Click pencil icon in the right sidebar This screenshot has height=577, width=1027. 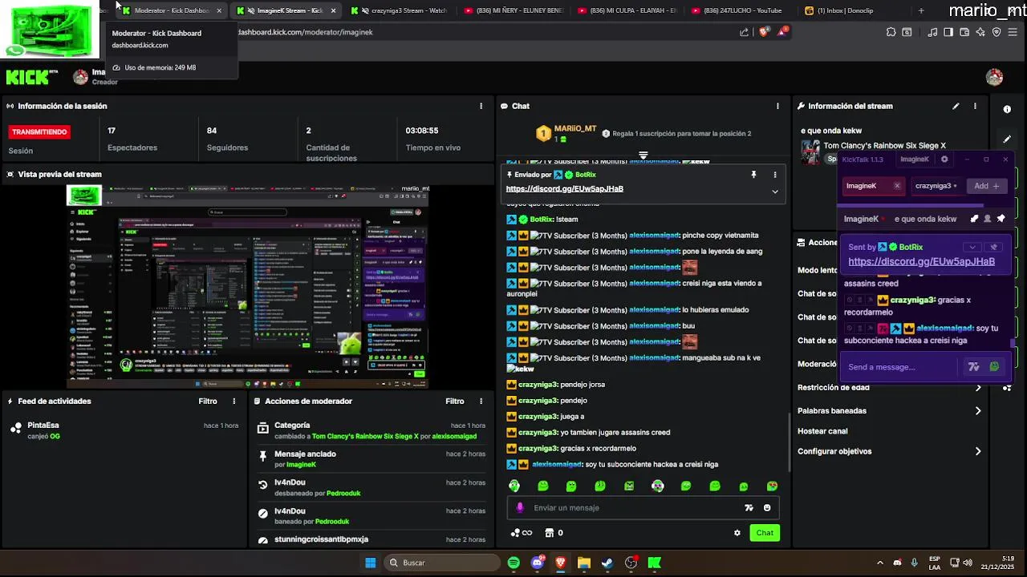1007,139
